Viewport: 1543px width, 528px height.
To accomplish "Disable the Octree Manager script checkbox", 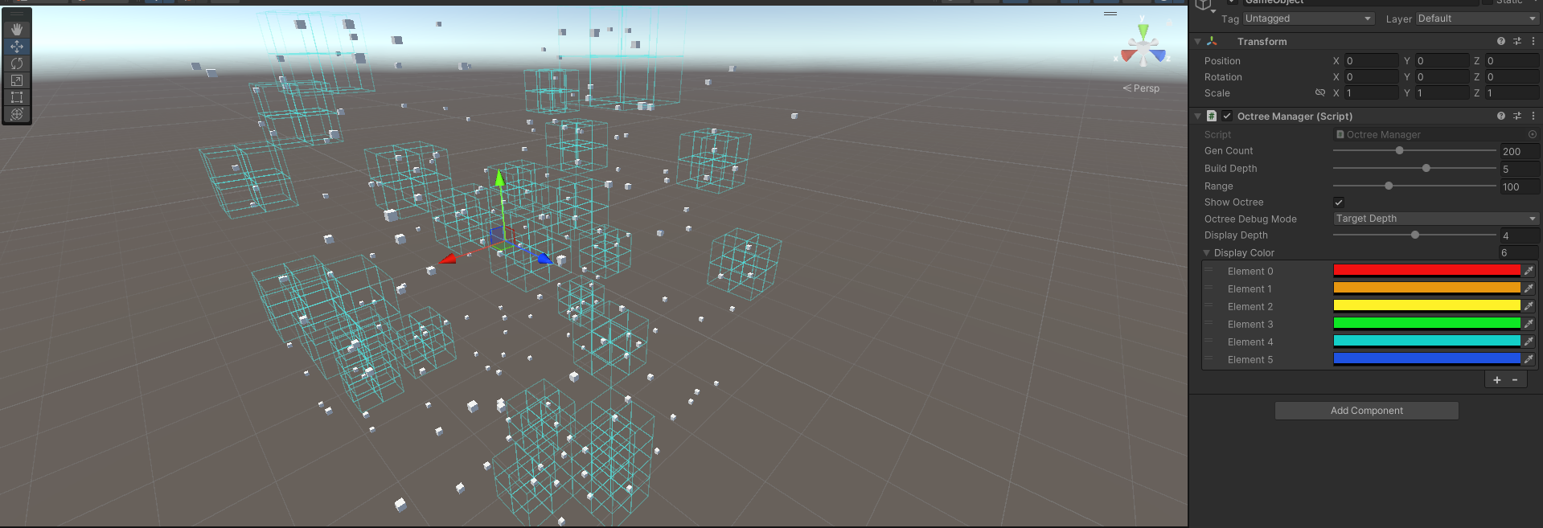I will pyautogui.click(x=1227, y=116).
